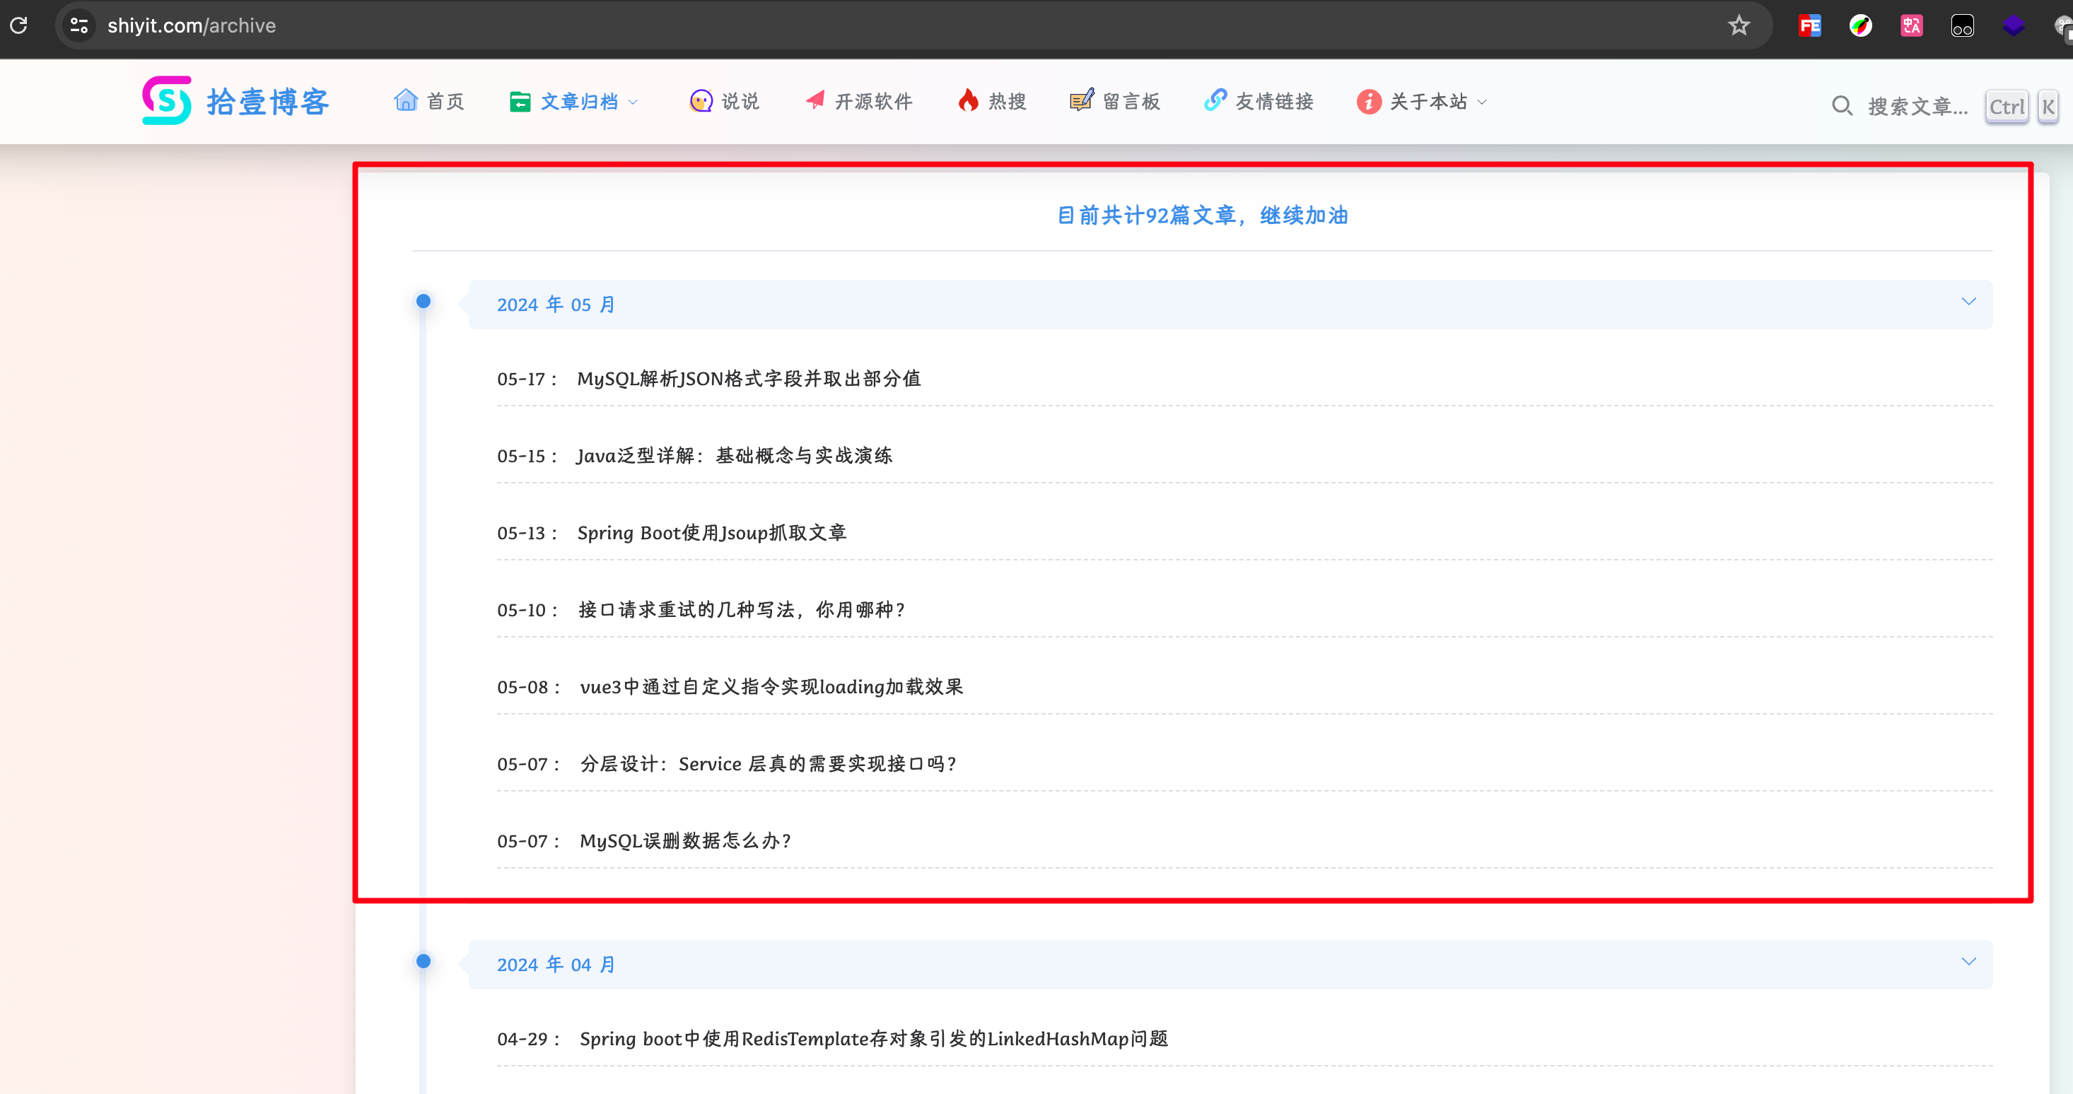
Task: Click the site info icon in address bar
Action: [x=79, y=25]
